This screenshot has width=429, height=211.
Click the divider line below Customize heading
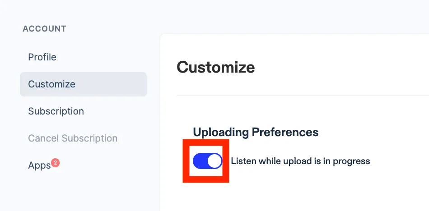tap(303, 96)
